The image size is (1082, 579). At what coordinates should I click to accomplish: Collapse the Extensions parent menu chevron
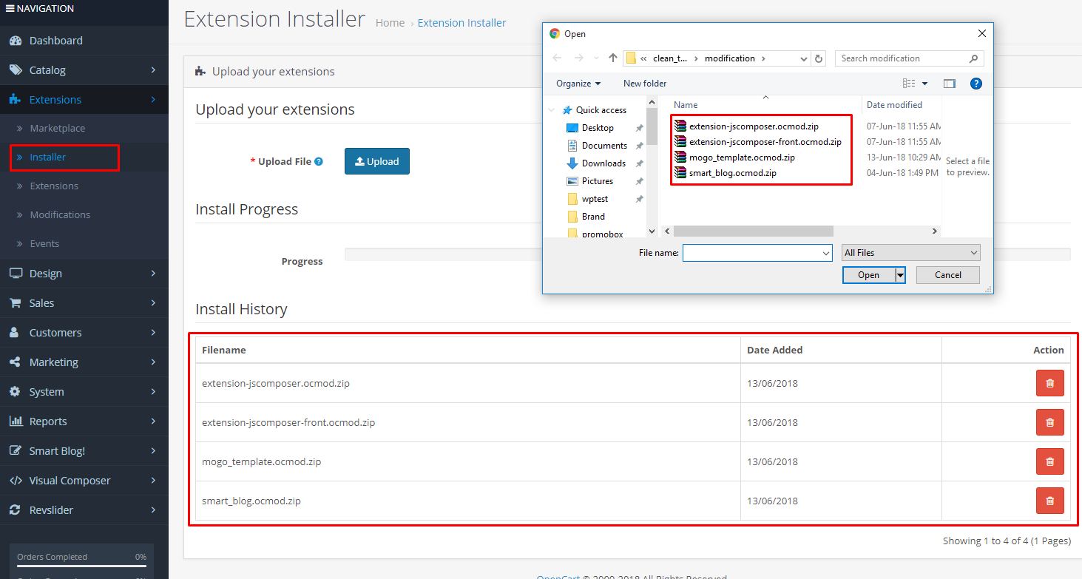tap(153, 100)
